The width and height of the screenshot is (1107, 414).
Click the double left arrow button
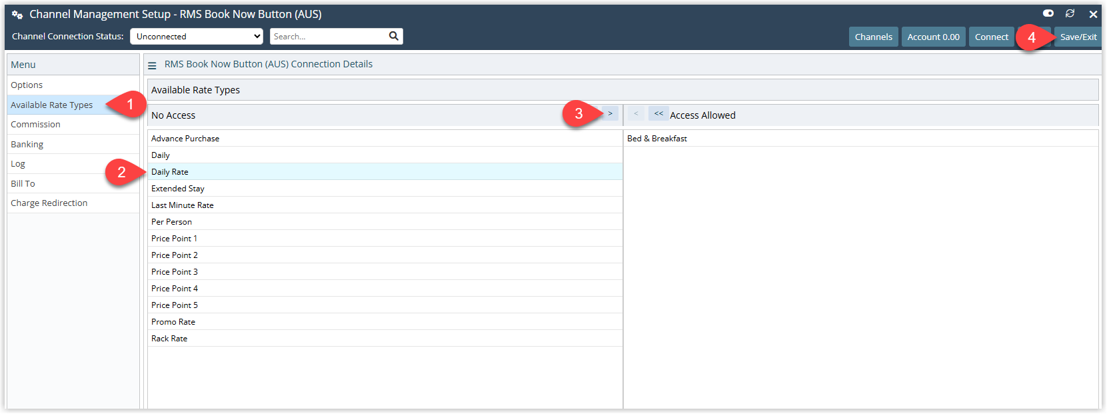[658, 113]
